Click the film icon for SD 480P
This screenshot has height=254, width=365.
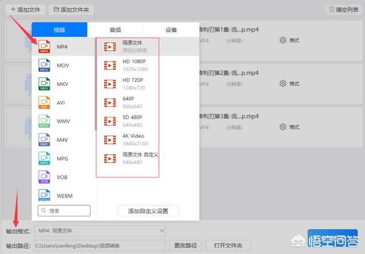(x=110, y=121)
